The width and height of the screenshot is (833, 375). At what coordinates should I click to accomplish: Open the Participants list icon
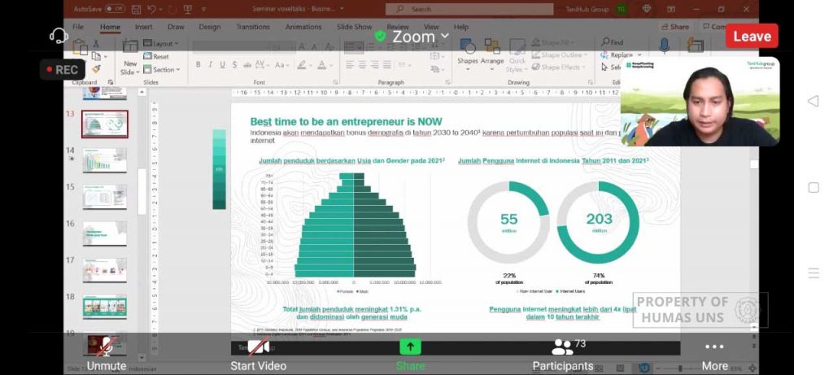point(562,347)
